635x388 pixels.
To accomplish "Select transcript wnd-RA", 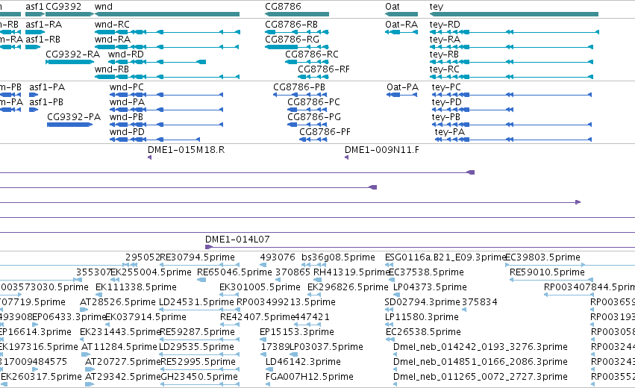I will pos(112,40).
